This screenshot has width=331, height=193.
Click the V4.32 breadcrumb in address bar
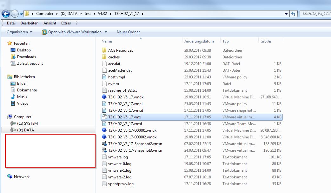pos(103,14)
